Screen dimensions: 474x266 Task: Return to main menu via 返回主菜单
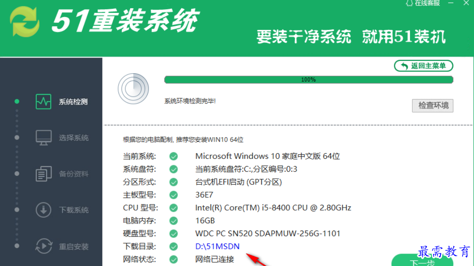coord(423,66)
